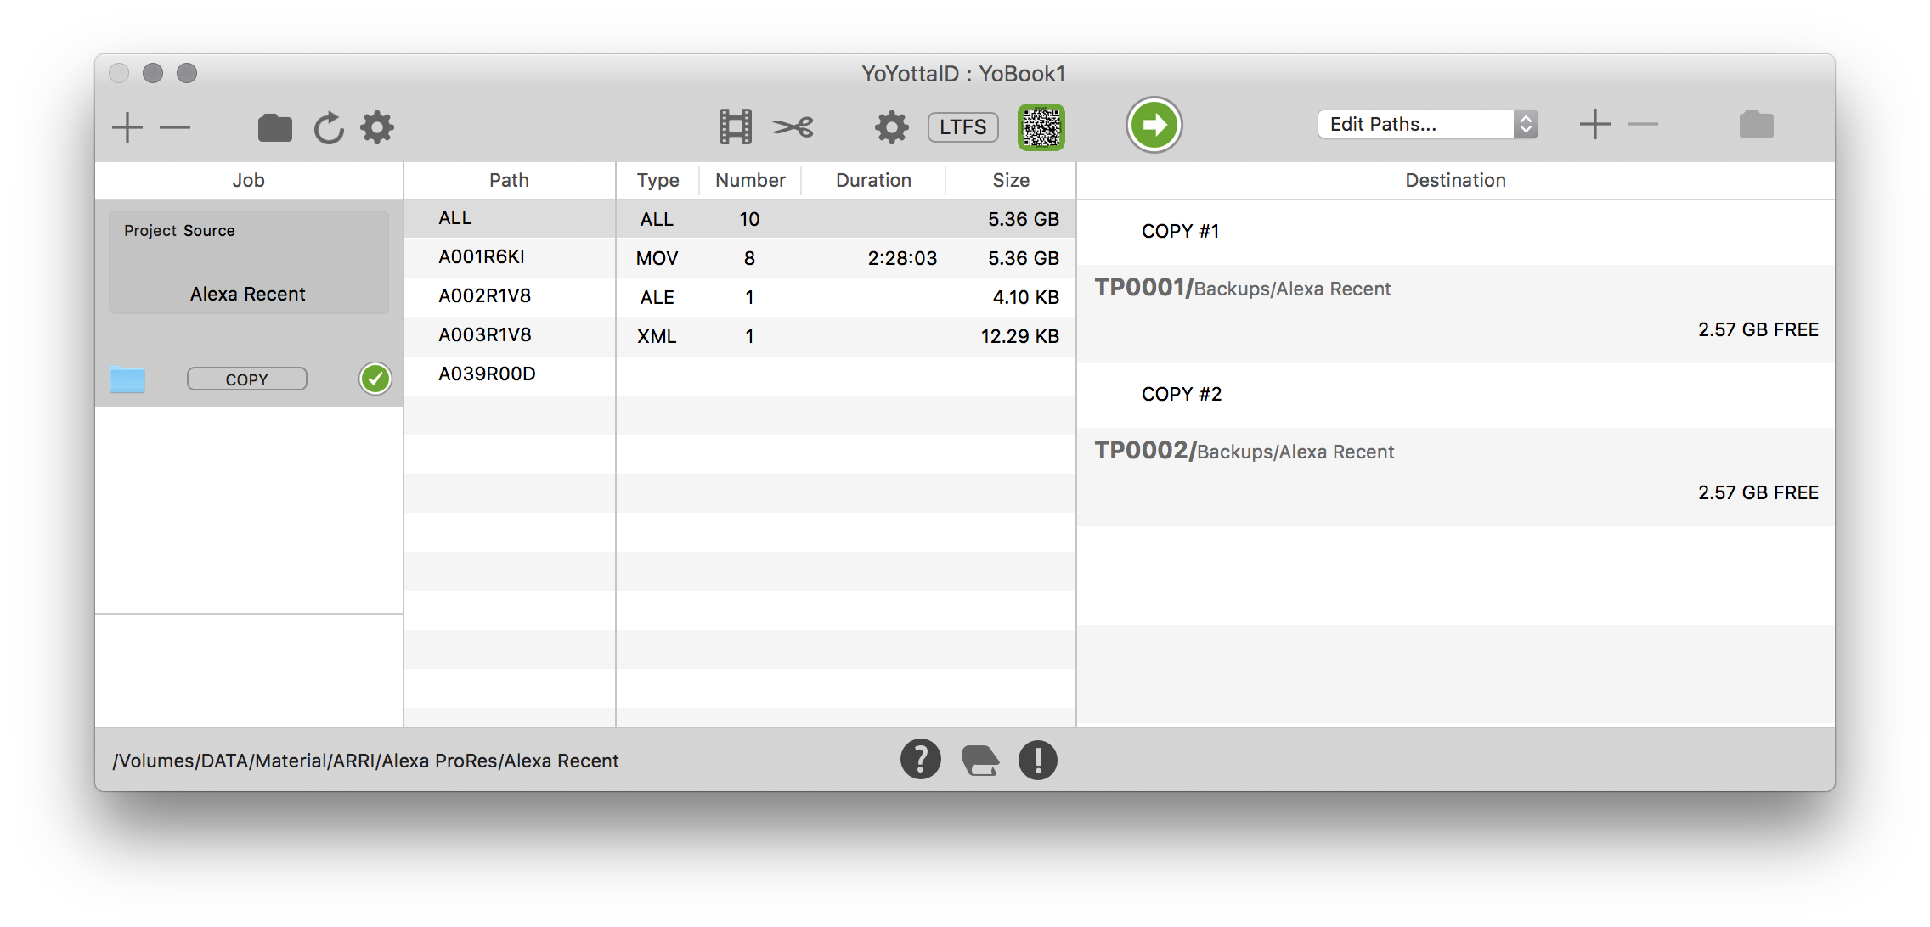1930x927 pixels.
Task: Click the tag label icon in the status bar
Action: pyautogui.click(x=979, y=761)
